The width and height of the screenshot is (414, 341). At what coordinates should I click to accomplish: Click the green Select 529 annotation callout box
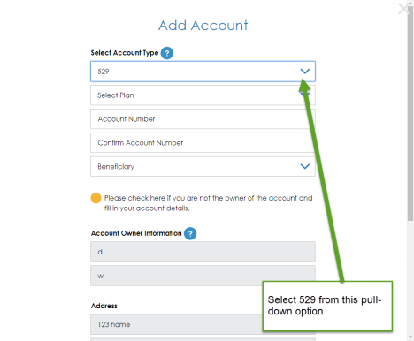coord(327,306)
